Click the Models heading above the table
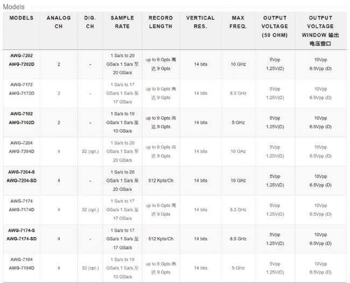The image size is (350, 283). point(13,6)
